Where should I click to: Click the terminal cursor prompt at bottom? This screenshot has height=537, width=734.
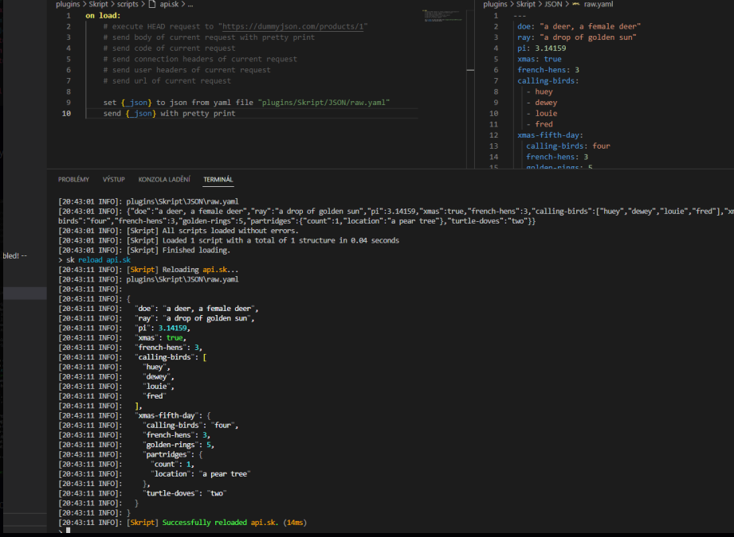[x=68, y=531]
